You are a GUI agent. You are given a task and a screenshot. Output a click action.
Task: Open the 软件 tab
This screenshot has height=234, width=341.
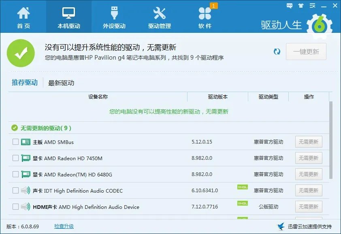coord(205,17)
